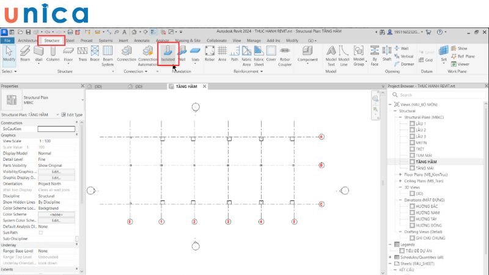Click the SoCauKien input field
489x275 pixels.
[56, 129]
